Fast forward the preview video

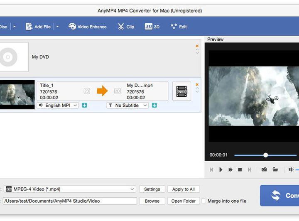pos(230,169)
